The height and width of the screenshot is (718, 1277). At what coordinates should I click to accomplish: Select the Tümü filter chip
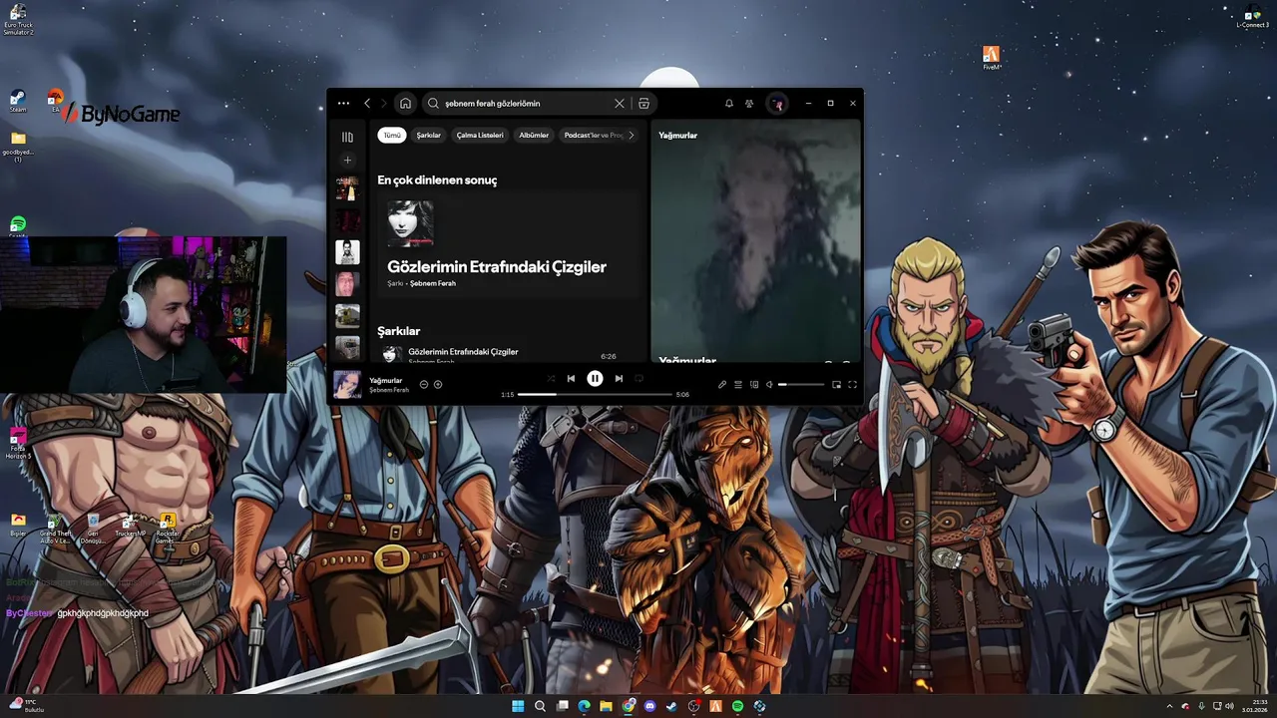[392, 135]
